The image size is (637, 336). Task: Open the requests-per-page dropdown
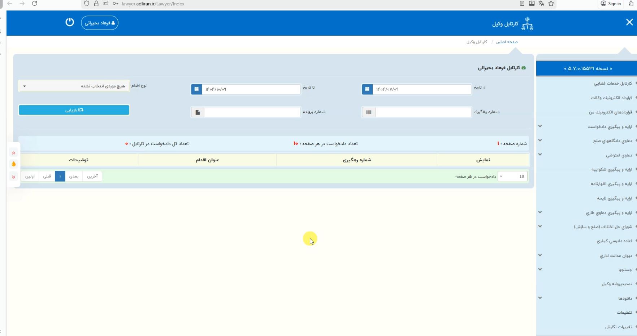(512, 176)
